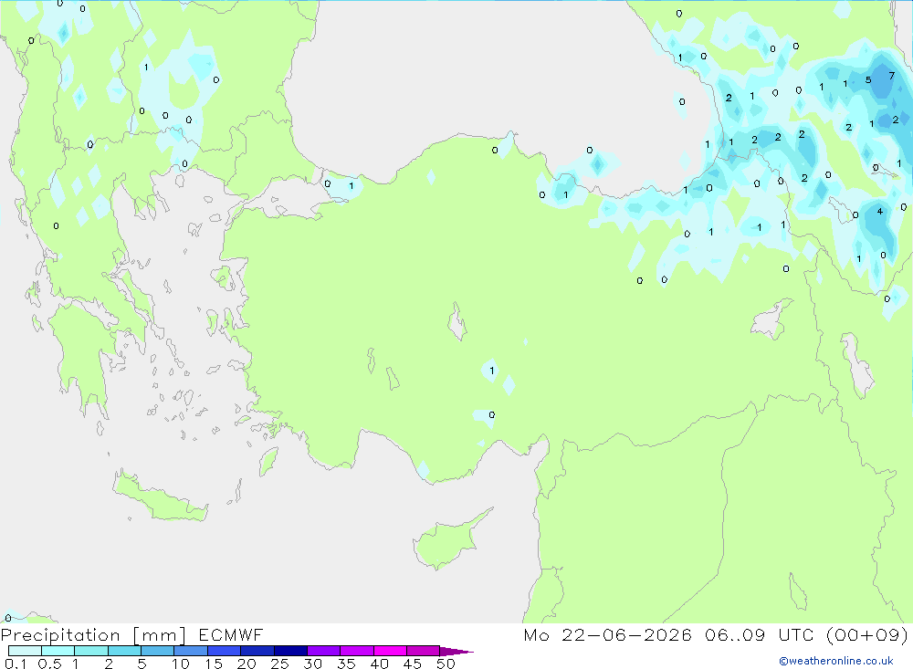Click the legend label '50'
The image size is (913, 669).
click(x=446, y=664)
